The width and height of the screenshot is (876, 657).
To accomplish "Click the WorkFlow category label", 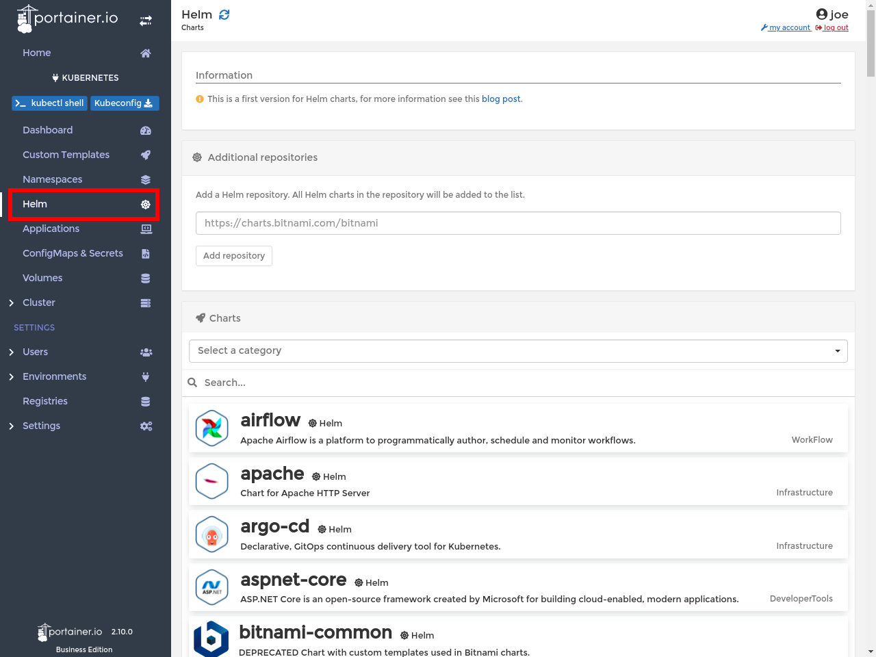I will (812, 440).
